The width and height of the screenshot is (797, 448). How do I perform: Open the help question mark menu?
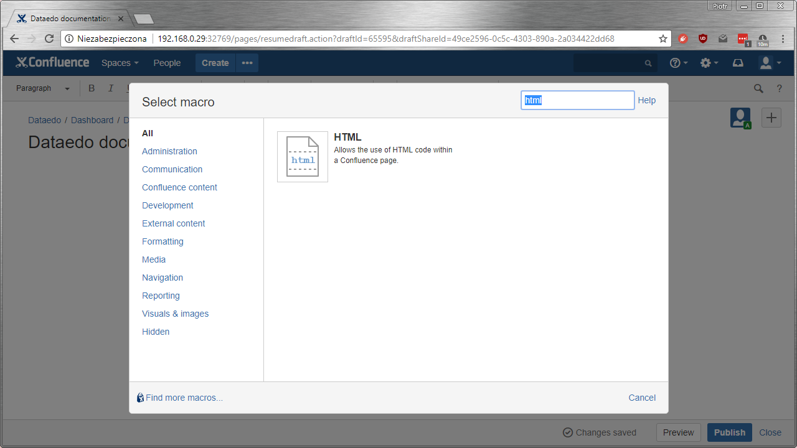pos(678,63)
